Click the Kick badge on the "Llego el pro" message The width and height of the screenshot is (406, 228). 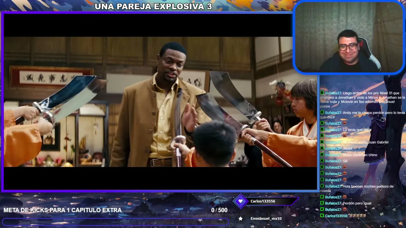tap(322, 93)
